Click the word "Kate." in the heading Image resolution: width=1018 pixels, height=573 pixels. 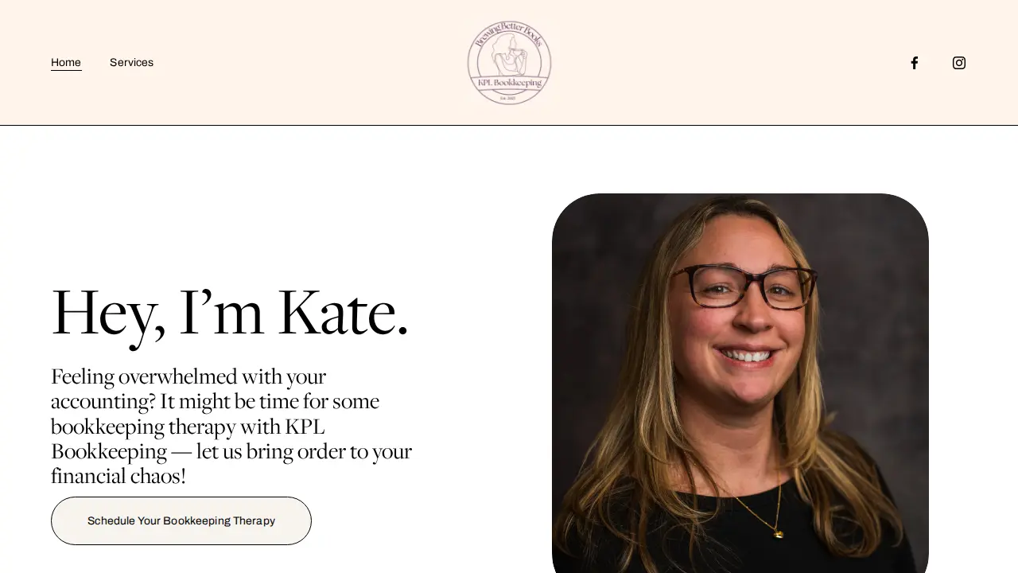coord(343,314)
